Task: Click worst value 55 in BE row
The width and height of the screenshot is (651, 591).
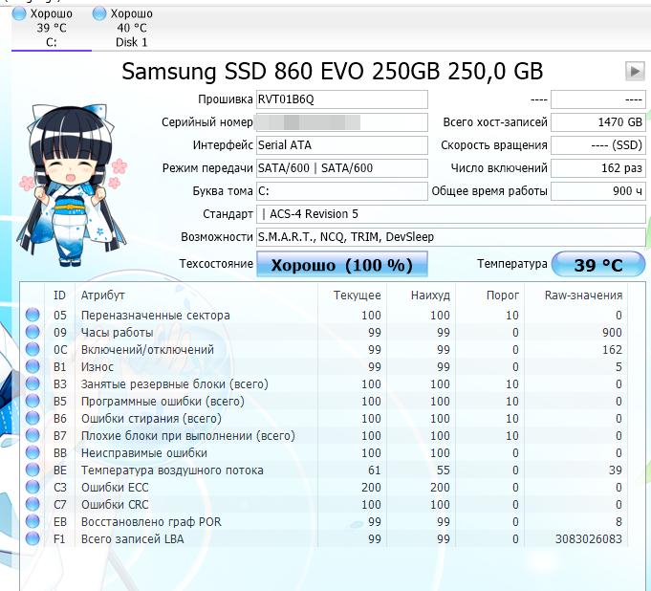Action: click(443, 471)
